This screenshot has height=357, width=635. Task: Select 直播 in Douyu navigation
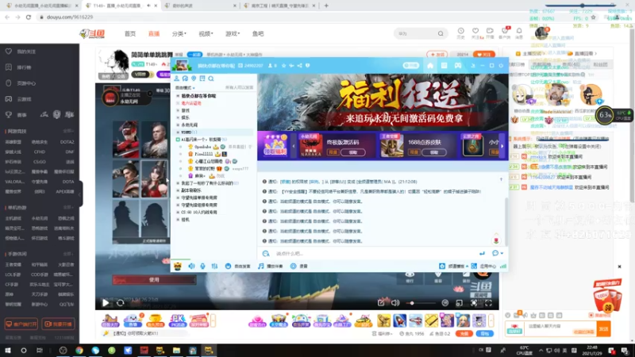(x=154, y=33)
